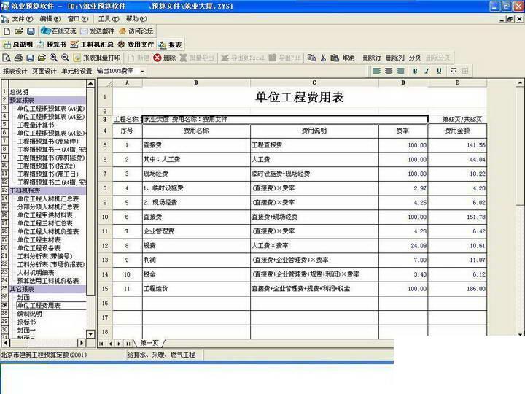This screenshot has height=394, width=525.
Task: Open 帮助 menu
Action: (x=136, y=19)
